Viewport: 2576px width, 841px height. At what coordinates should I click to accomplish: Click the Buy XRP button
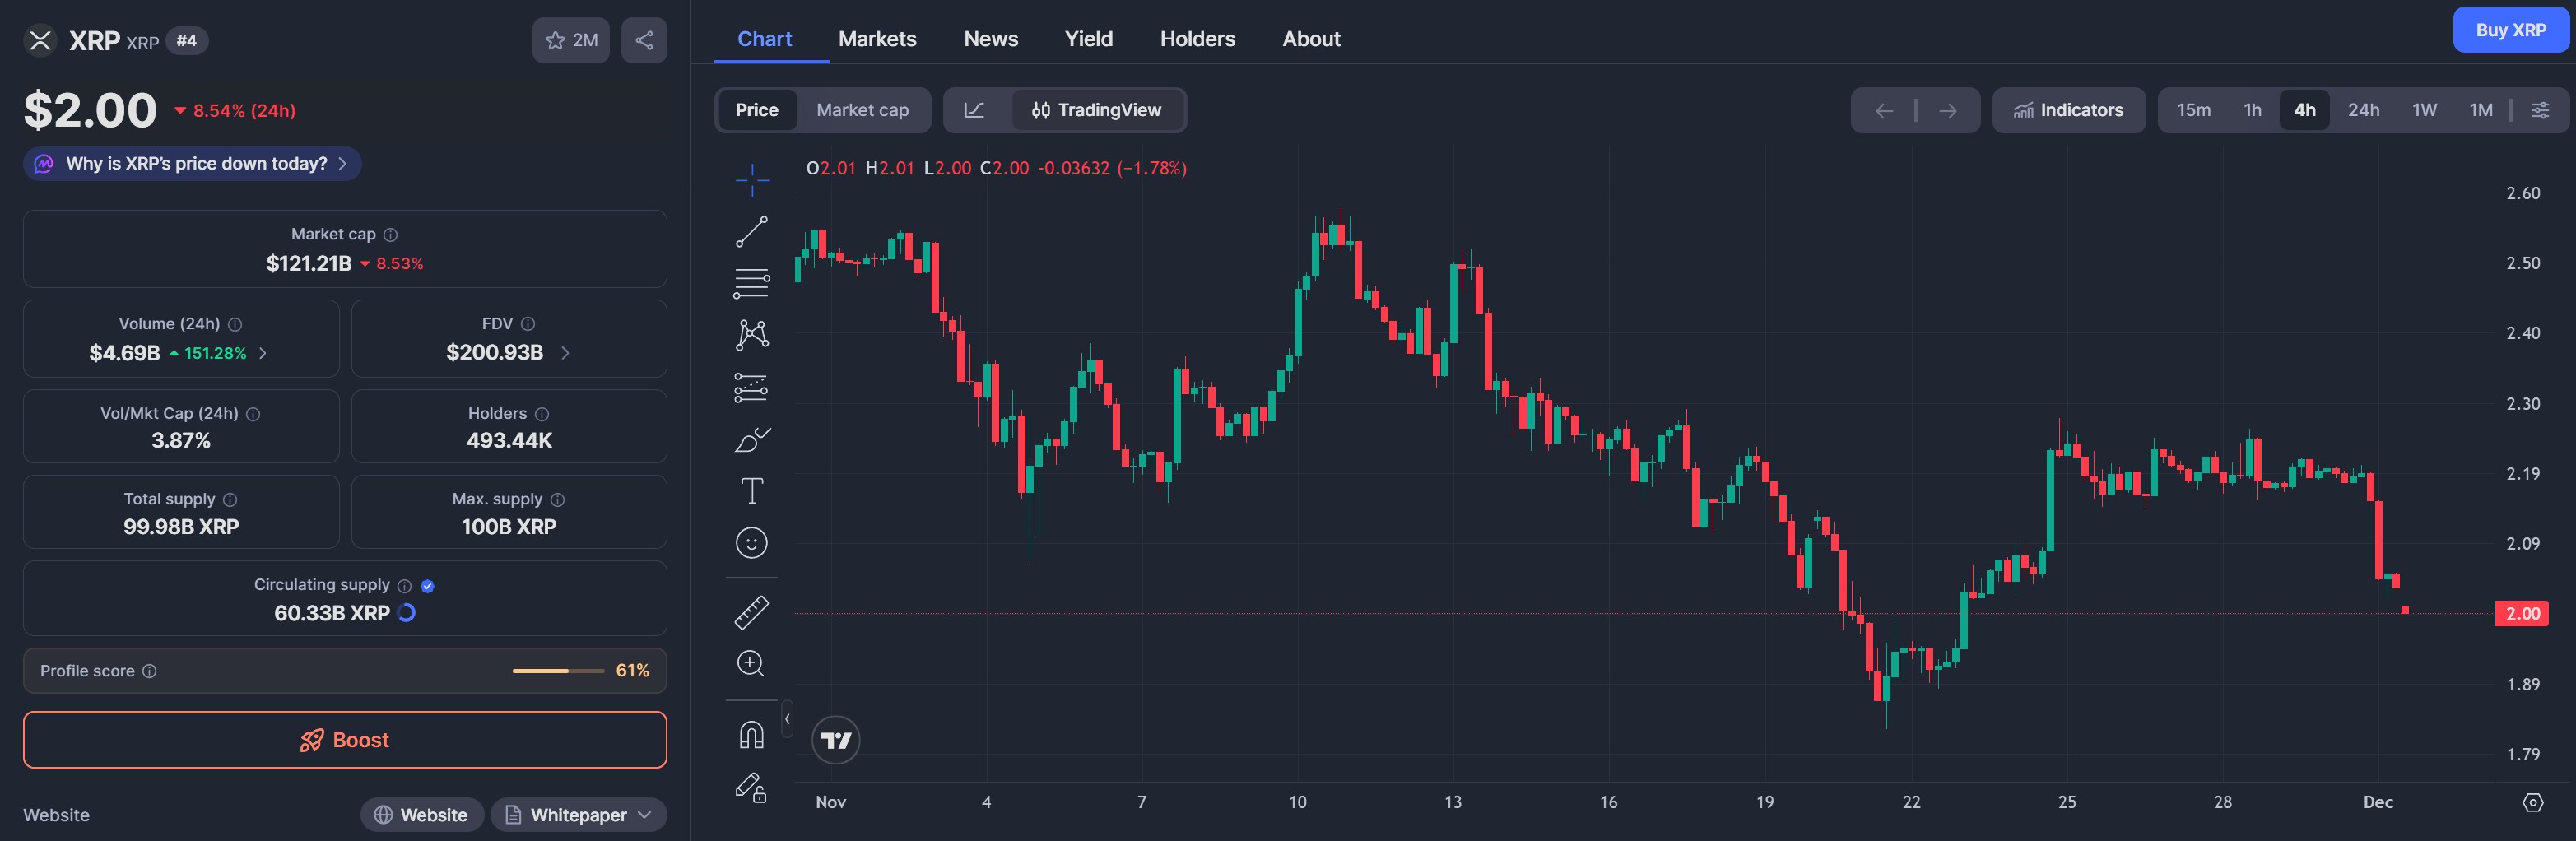pos(2510,30)
